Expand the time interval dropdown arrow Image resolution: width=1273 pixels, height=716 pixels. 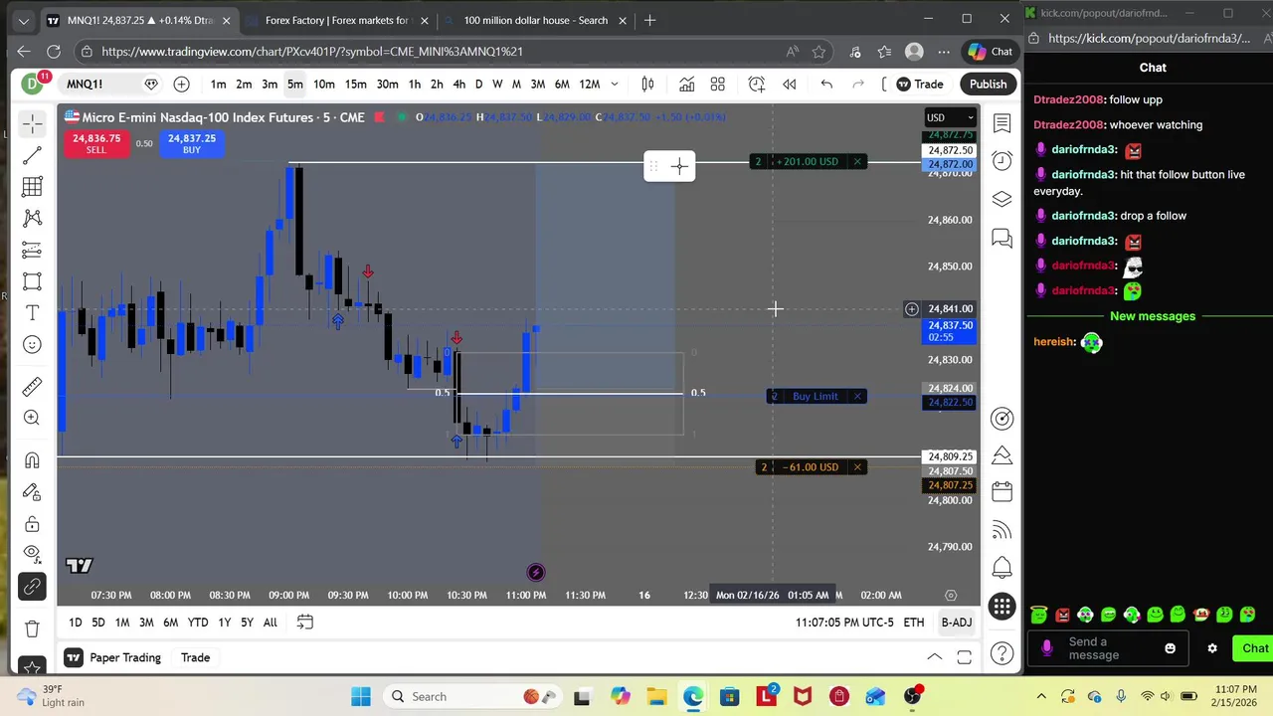[614, 85]
